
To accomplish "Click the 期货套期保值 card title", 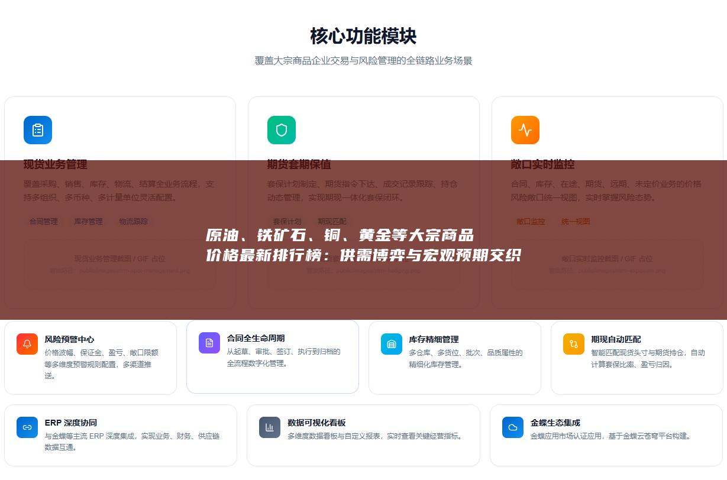I will click(299, 164).
